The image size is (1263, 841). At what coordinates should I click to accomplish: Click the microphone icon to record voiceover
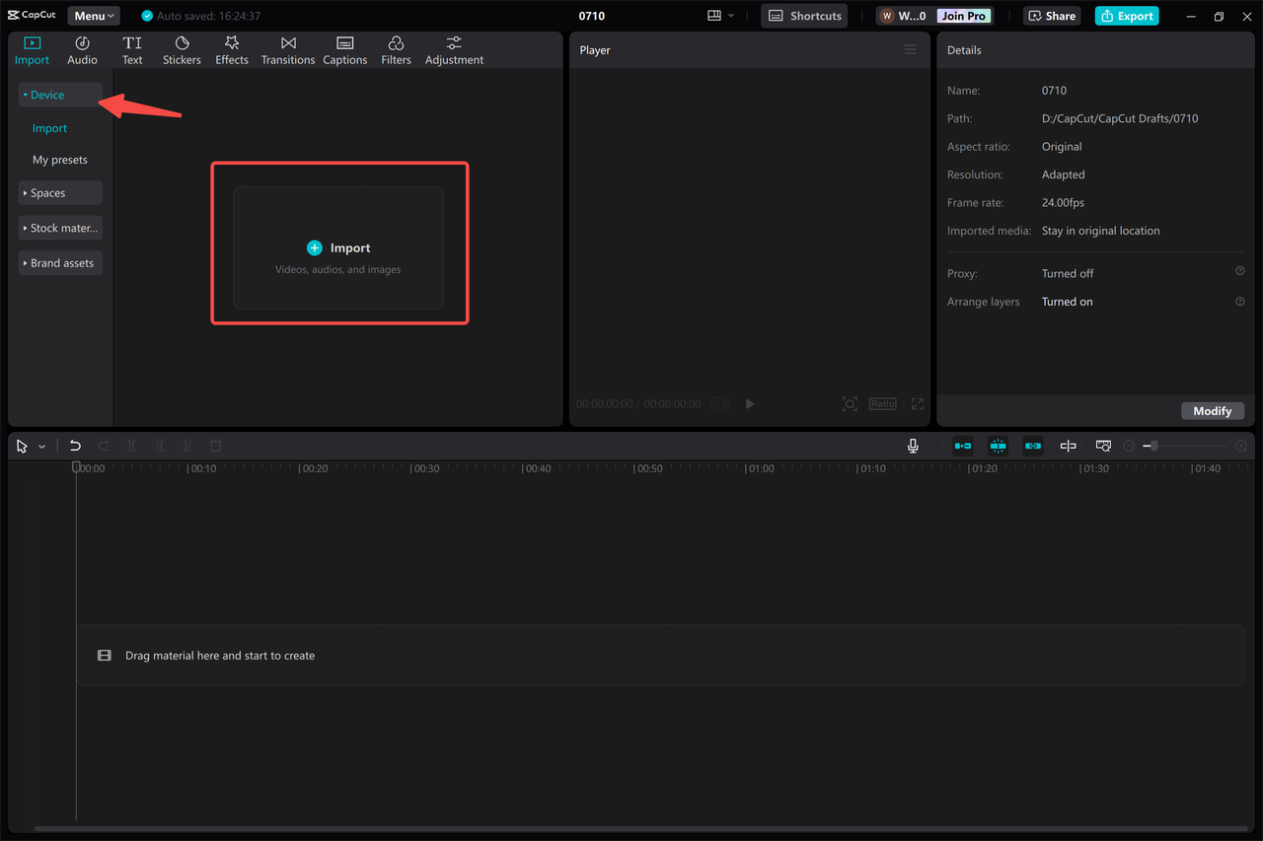[x=913, y=446]
